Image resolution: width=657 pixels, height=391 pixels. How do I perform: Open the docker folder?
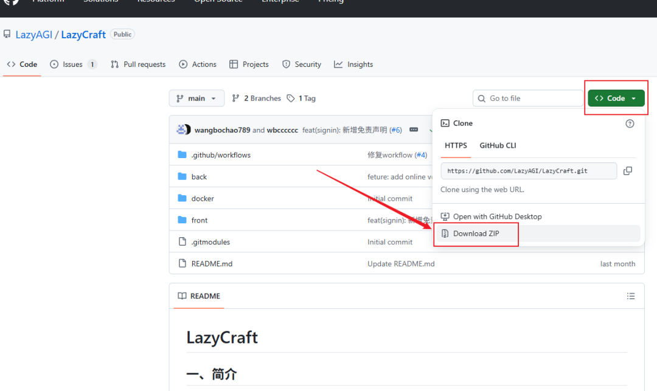(x=203, y=198)
